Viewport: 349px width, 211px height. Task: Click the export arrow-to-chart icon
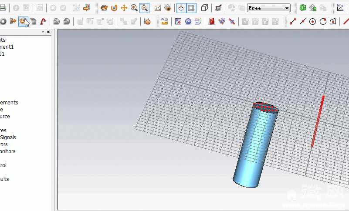coord(86,8)
